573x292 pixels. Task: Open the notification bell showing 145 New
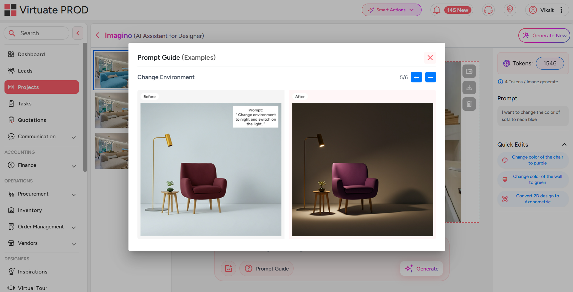pyautogui.click(x=436, y=10)
